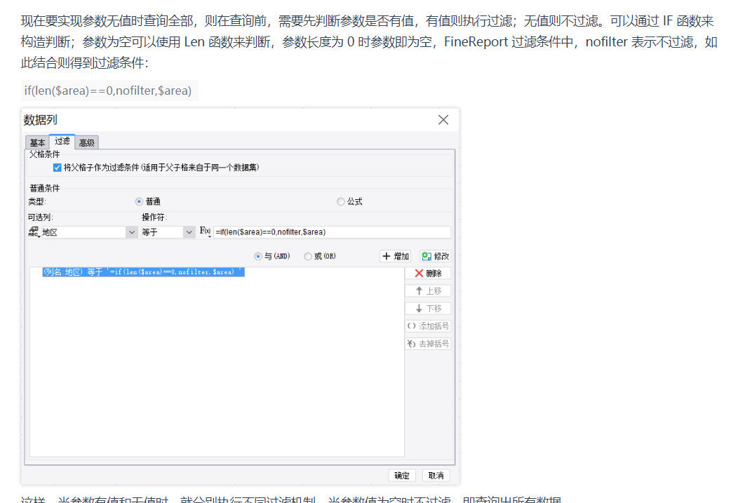Click the F(x) formula icon

(205, 232)
